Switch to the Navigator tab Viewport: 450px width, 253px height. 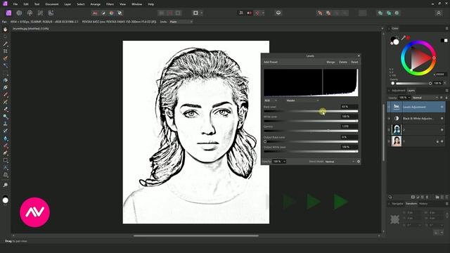click(x=397, y=204)
